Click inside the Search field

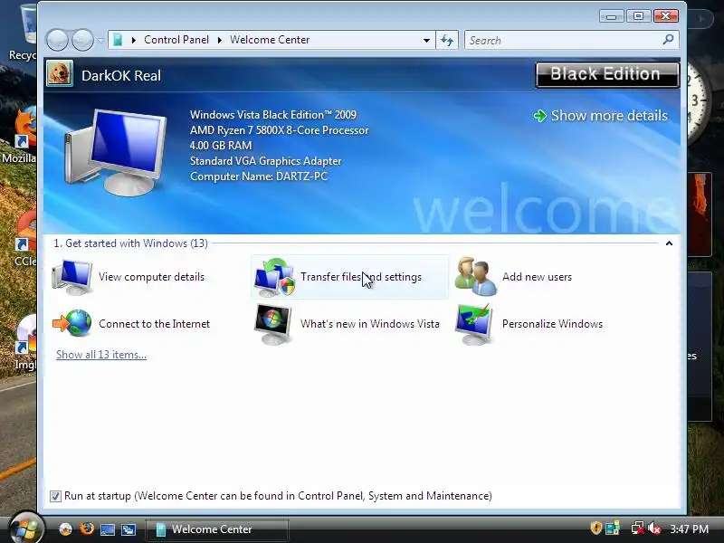[x=563, y=40]
